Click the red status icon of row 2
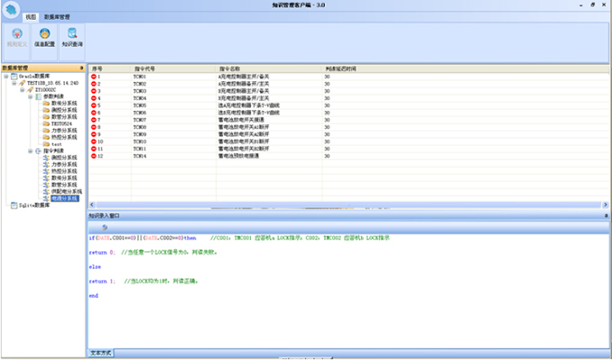 point(94,84)
